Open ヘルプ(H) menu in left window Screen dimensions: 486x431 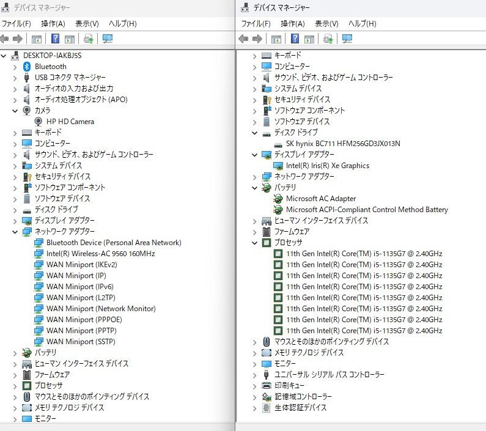123,24
